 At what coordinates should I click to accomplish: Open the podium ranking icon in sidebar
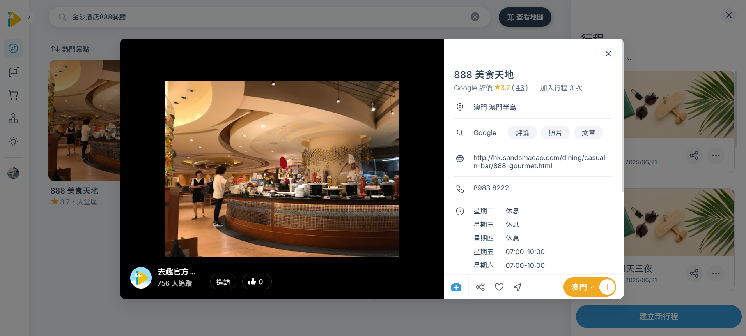pyautogui.click(x=13, y=118)
